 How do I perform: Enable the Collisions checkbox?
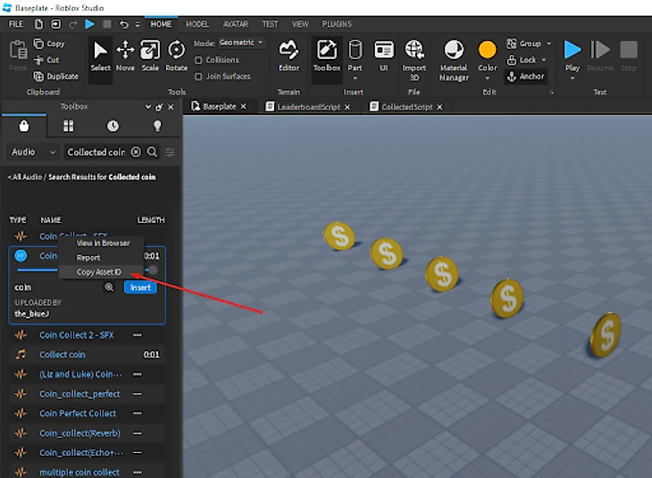point(199,60)
